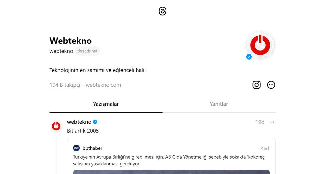Select the Yazışmalar tab

click(x=106, y=104)
